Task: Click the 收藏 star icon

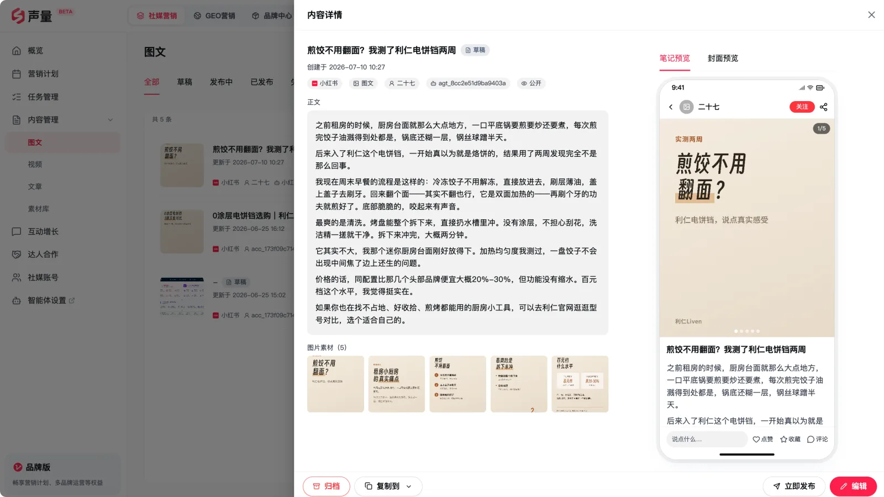Action: [x=783, y=440]
